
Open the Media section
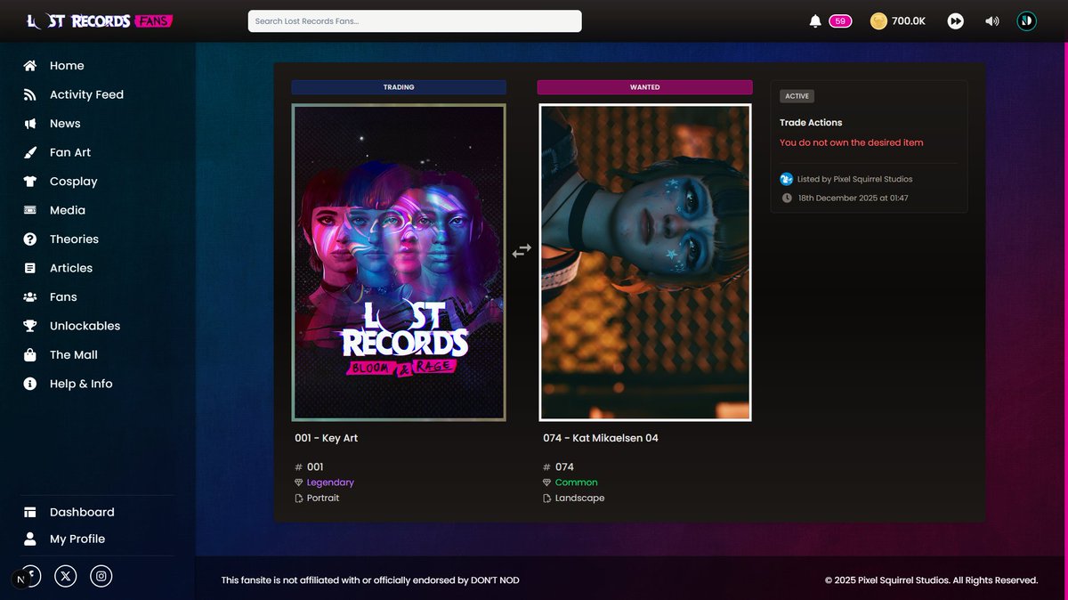[x=55, y=210]
